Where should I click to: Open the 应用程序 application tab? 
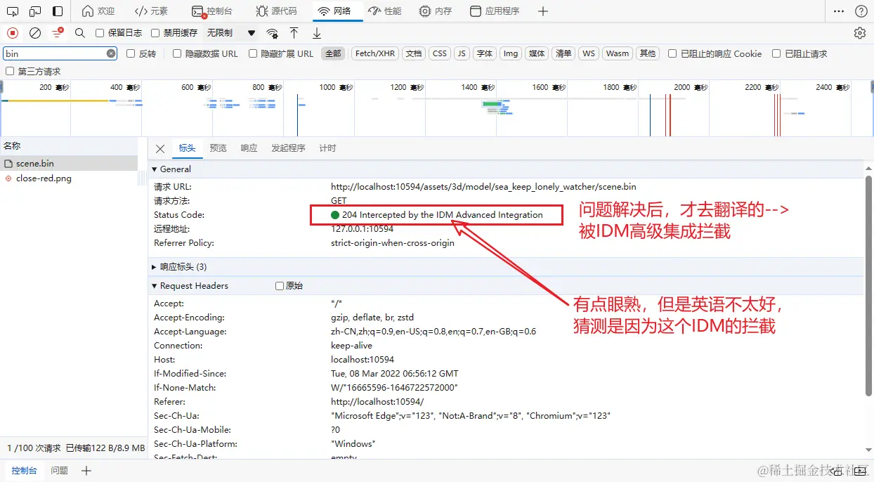point(495,11)
